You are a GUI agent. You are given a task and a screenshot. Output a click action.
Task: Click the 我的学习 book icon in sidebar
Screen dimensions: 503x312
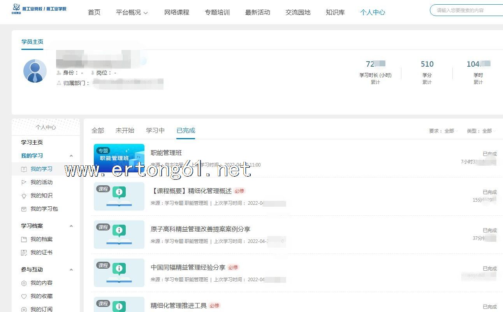pyautogui.click(x=24, y=169)
